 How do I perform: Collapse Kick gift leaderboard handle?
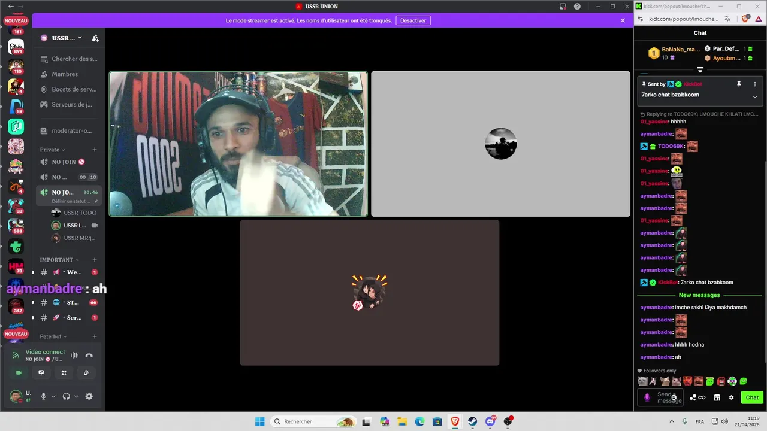coord(700,70)
